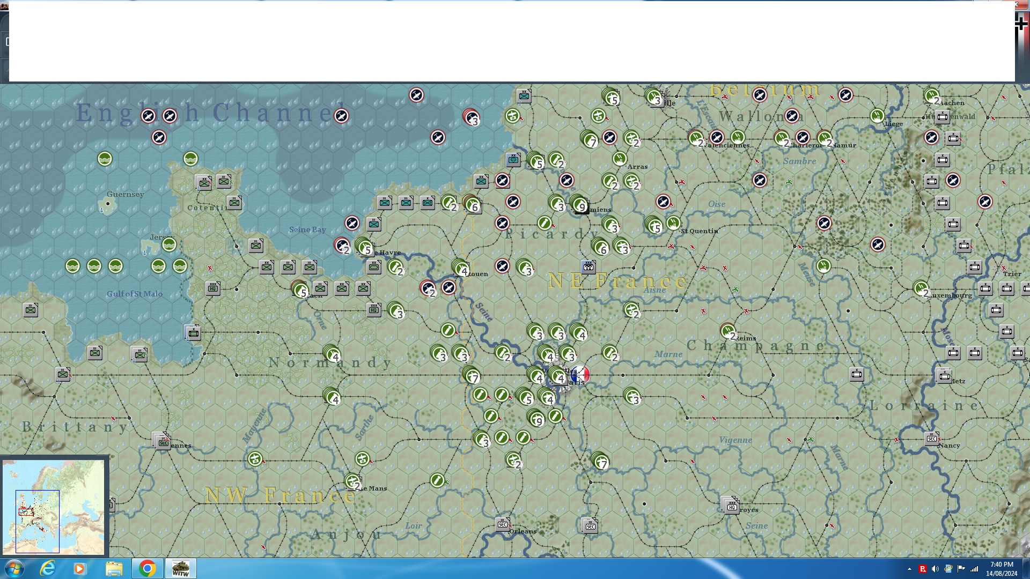Switch to WITW game in the taskbar

(x=181, y=568)
